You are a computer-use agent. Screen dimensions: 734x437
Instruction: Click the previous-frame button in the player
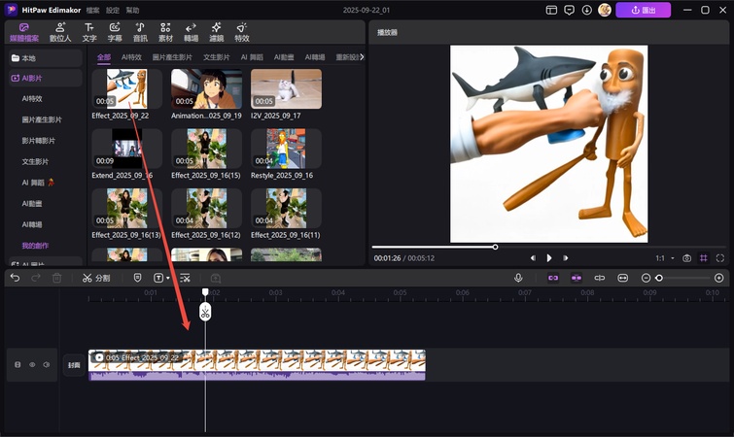[x=533, y=258]
